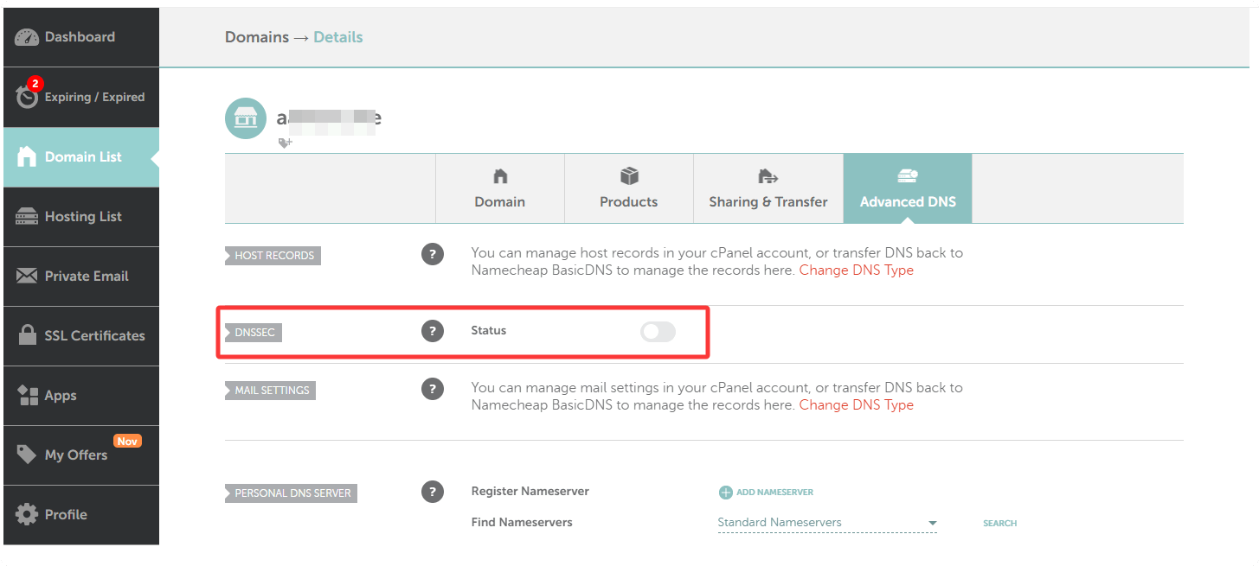Open the Sharing & Transfer tab
This screenshot has width=1259, height=566.
pyautogui.click(x=768, y=188)
